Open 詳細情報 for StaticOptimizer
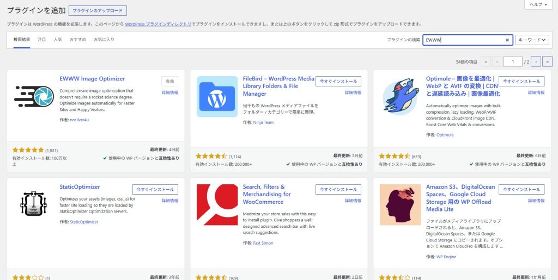This screenshot has height=280, width=558. 170,201
